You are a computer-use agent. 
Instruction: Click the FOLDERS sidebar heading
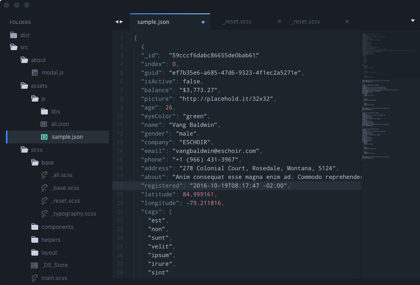click(20, 22)
